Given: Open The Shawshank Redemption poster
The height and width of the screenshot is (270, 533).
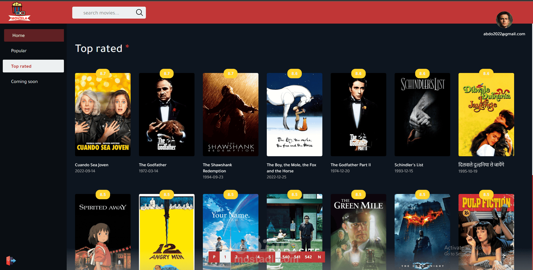Looking at the screenshot, I should pyautogui.click(x=231, y=115).
